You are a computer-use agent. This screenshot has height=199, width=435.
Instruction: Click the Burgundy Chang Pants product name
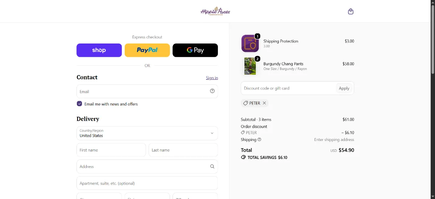(283, 64)
